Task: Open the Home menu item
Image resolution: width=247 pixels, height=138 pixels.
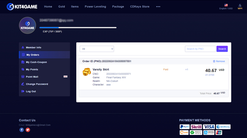Action: [48, 6]
